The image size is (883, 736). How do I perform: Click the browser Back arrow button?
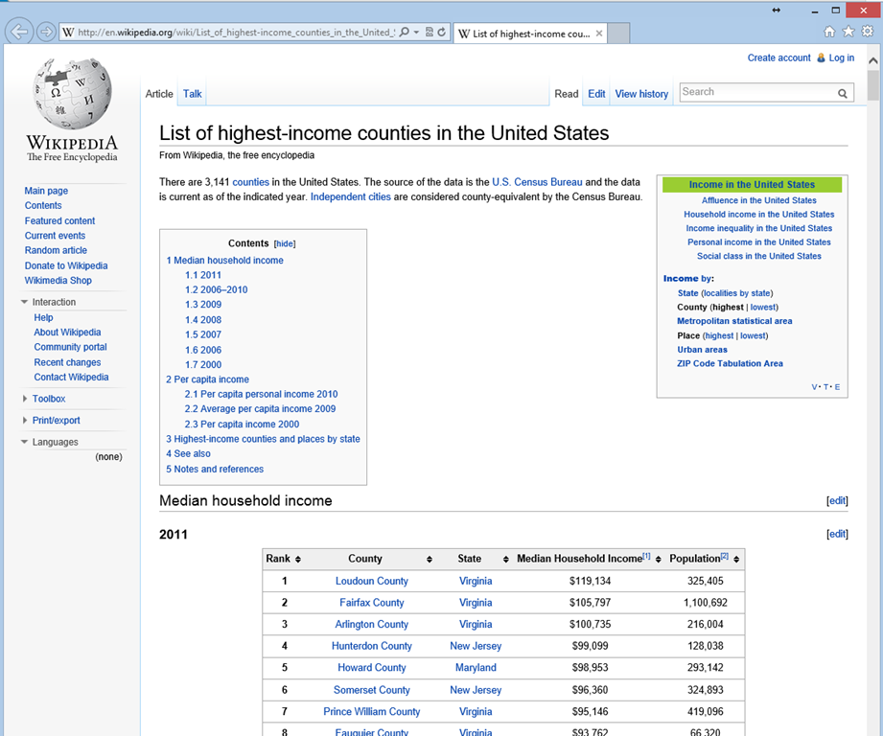coord(18,32)
